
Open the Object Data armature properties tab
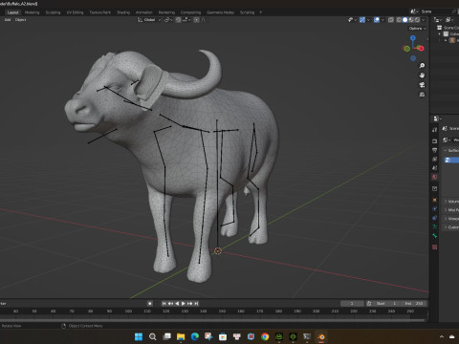click(x=434, y=226)
